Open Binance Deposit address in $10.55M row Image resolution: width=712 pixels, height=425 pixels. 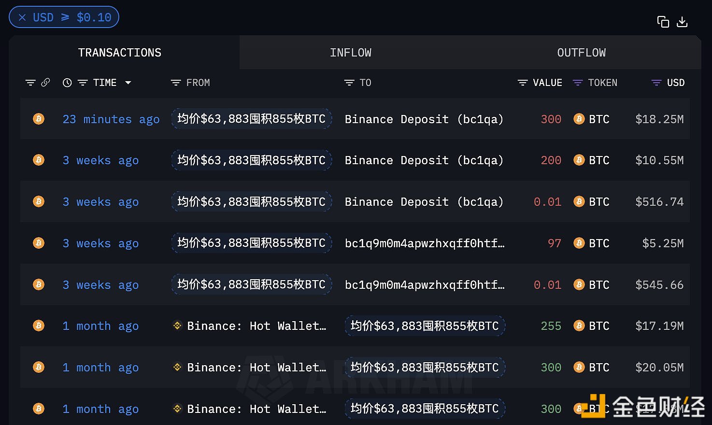(x=424, y=160)
